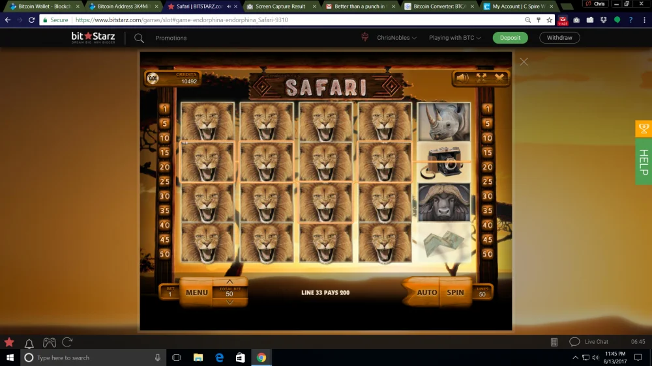Click the Dropbox extension icon
Image resolution: width=652 pixels, height=366 pixels.
coord(603,20)
